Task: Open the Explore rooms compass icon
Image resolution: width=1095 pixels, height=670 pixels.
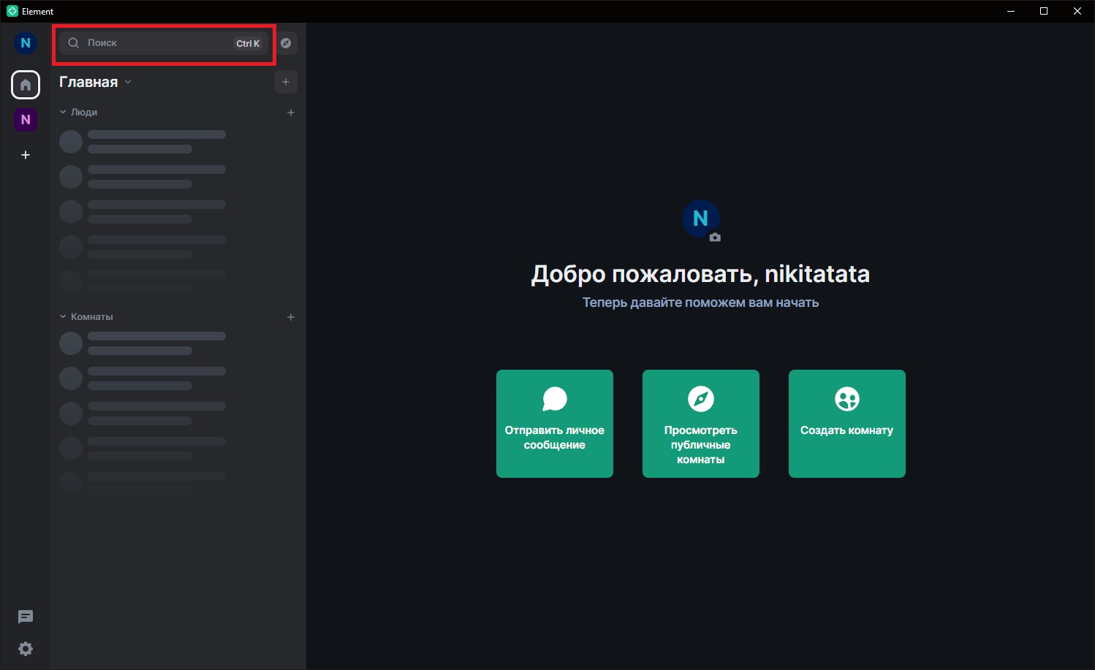Action: [x=286, y=43]
